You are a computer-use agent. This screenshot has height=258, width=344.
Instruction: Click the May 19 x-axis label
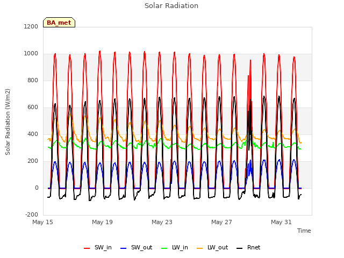(102, 222)
